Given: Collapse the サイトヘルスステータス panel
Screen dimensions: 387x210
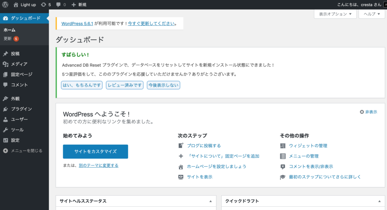Looking at the screenshot, I should click(211, 201).
